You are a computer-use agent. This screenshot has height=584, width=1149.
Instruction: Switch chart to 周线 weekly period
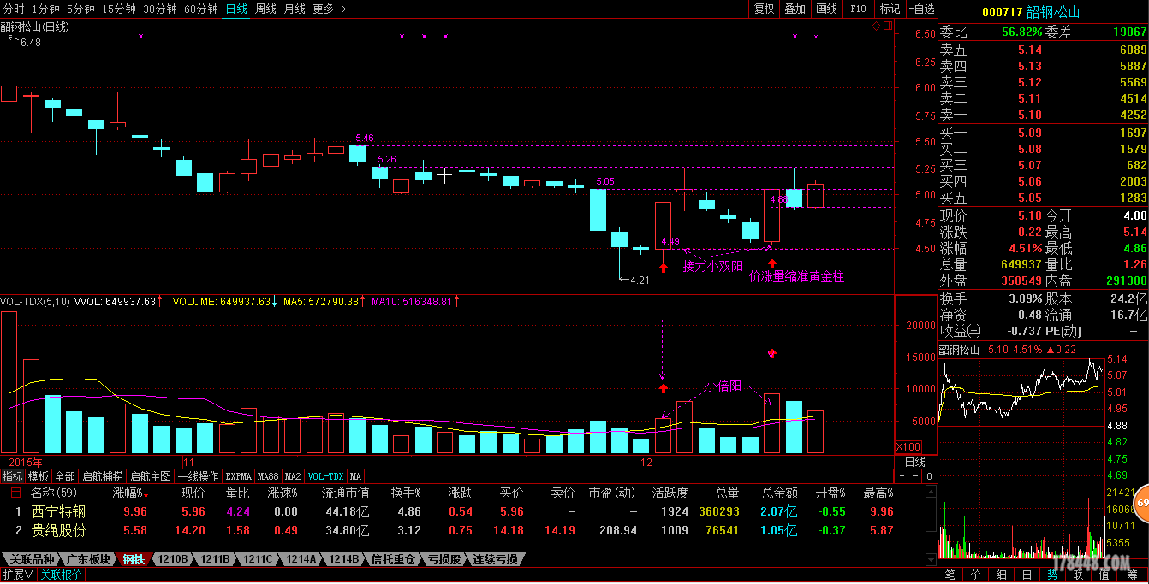[265, 9]
